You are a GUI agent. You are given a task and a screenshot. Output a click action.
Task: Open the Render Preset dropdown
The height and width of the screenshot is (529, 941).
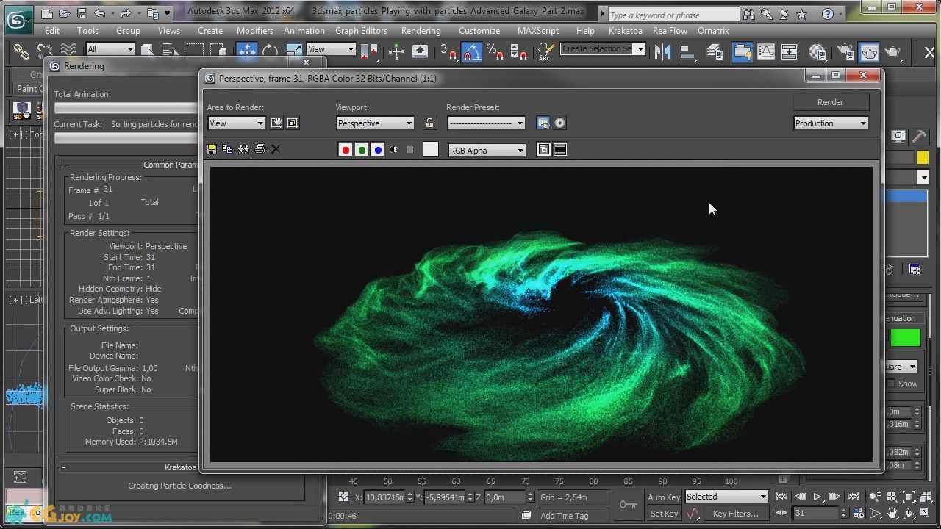tap(486, 123)
